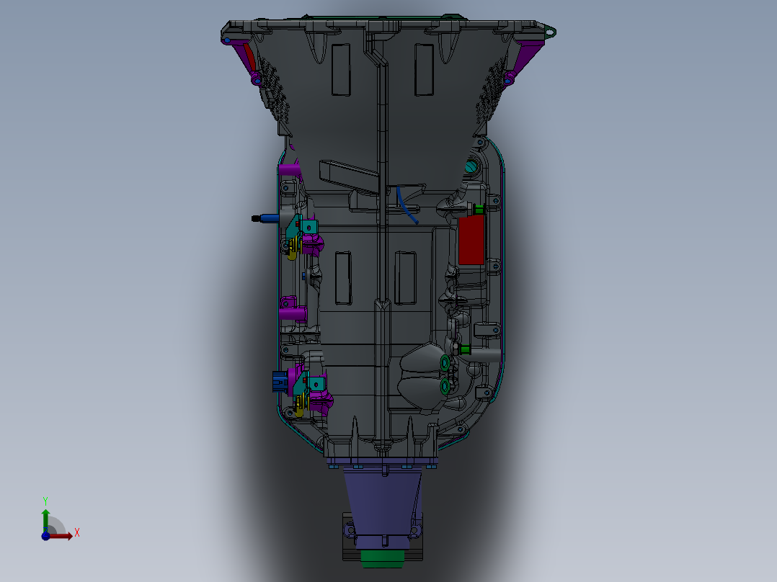Click the red X axis arrow on triad
The width and height of the screenshot is (777, 582).
coord(61,536)
